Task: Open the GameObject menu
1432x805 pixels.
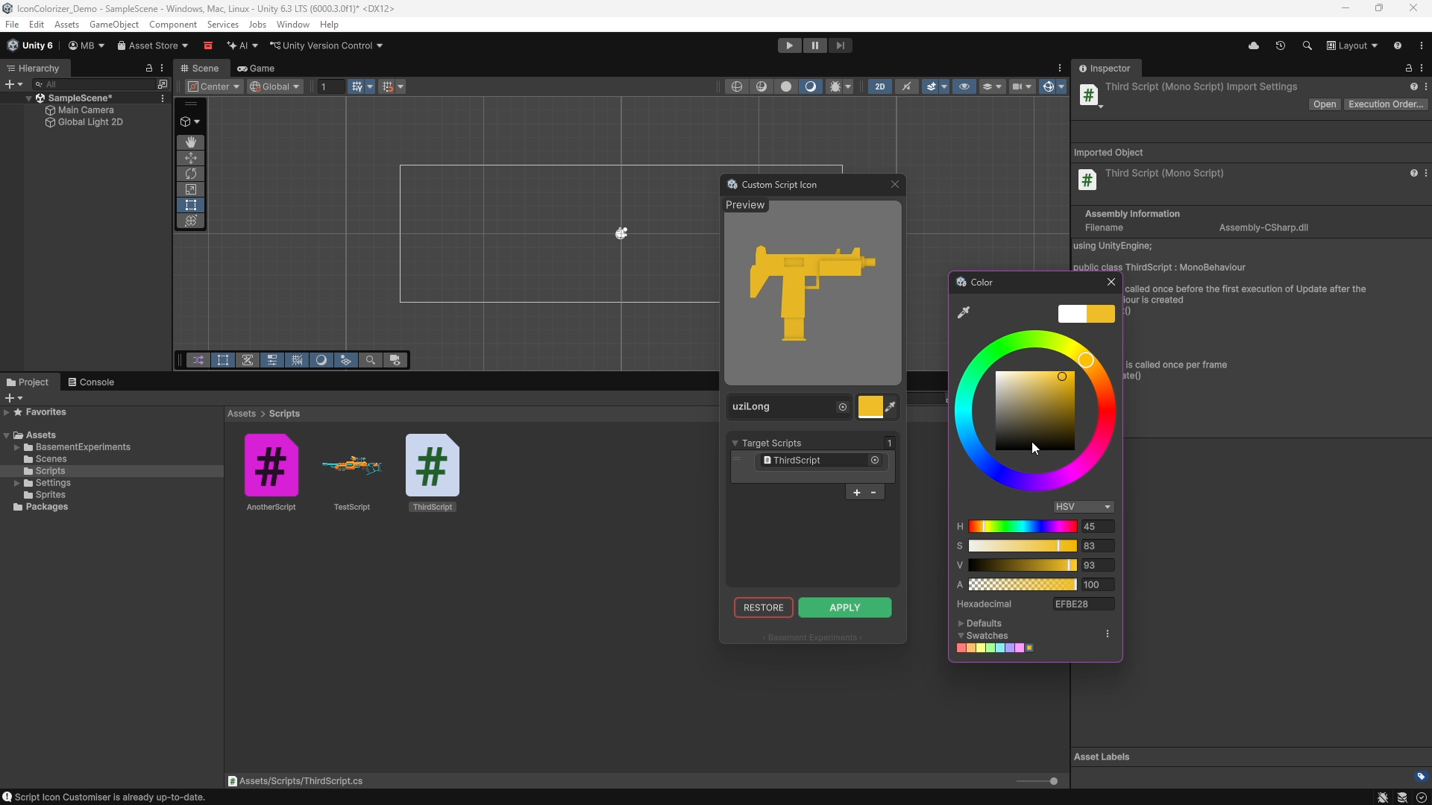Action: coord(113,25)
